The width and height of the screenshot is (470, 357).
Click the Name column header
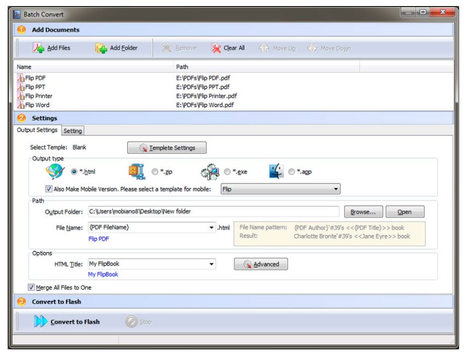pos(94,67)
